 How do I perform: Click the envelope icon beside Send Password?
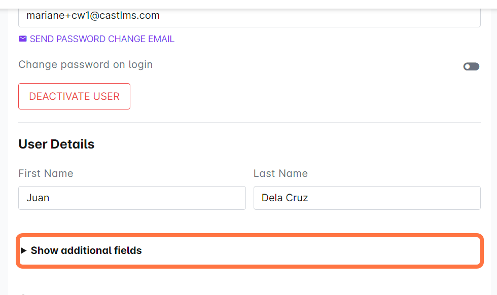(x=22, y=39)
